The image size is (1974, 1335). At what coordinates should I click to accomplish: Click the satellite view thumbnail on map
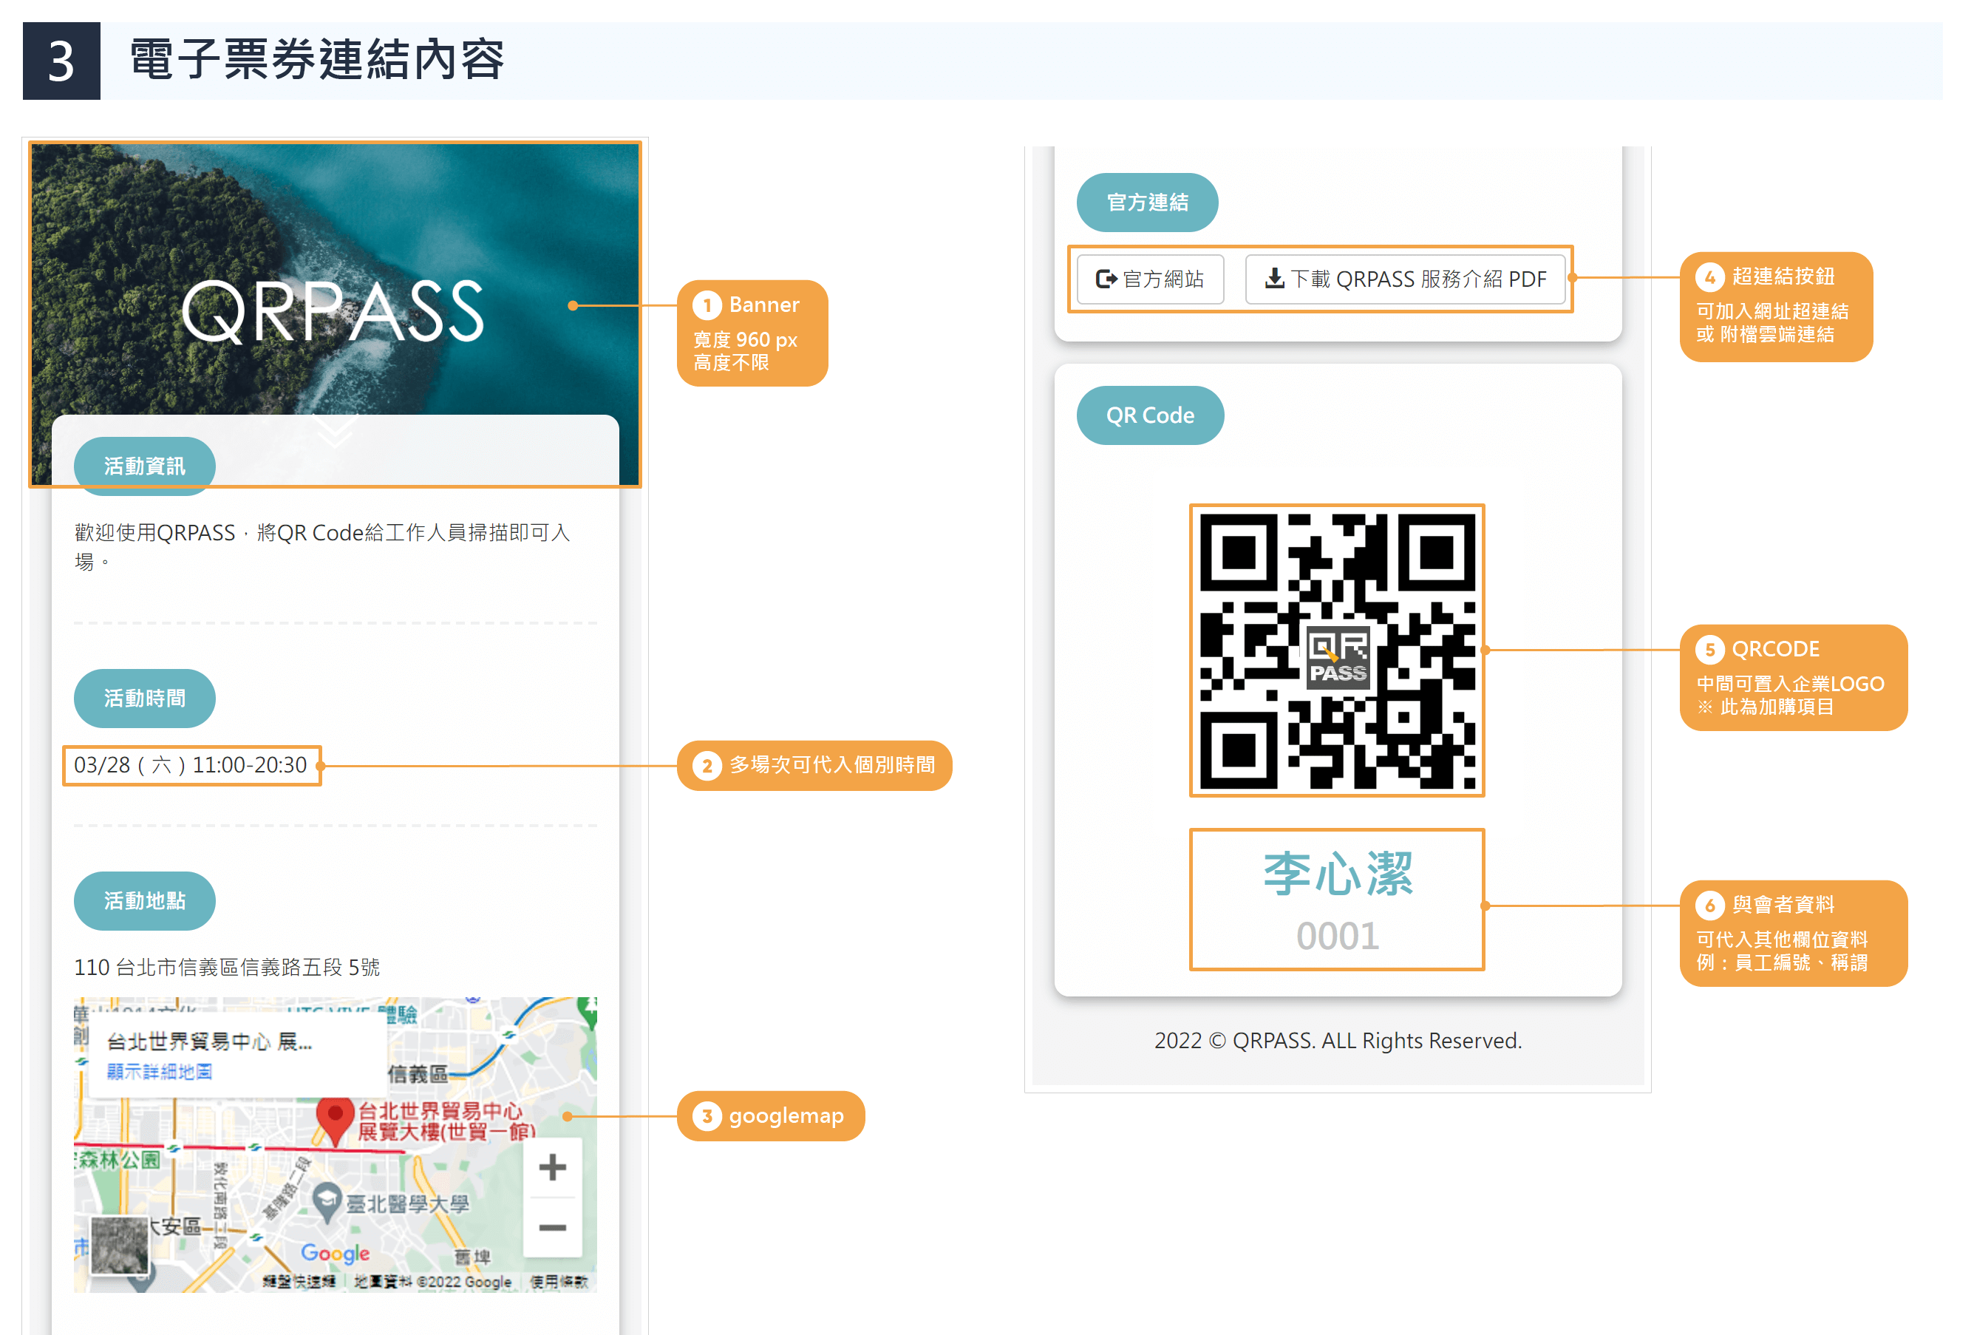120,1246
